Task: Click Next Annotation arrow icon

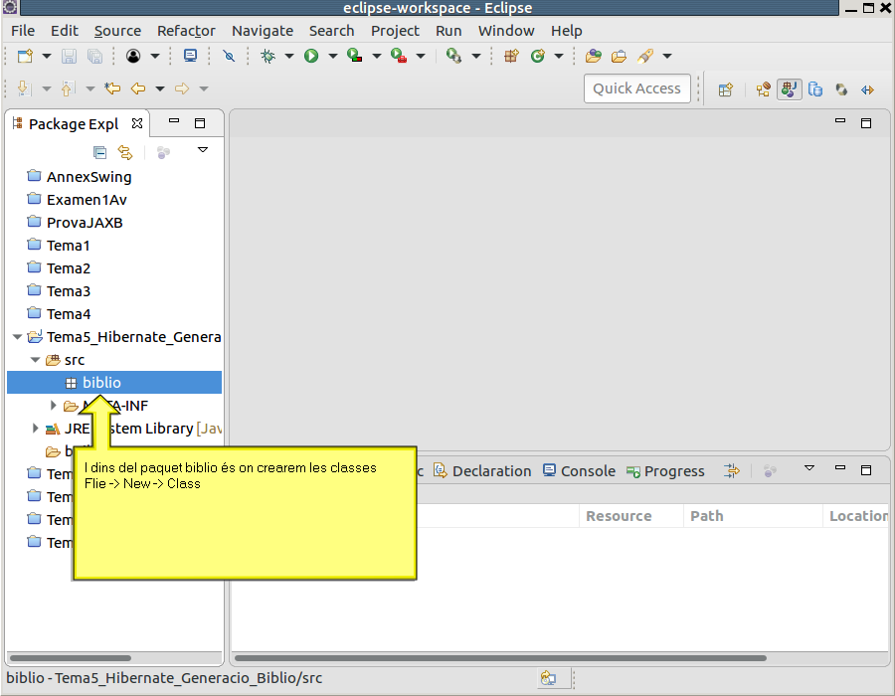Action: [24, 88]
